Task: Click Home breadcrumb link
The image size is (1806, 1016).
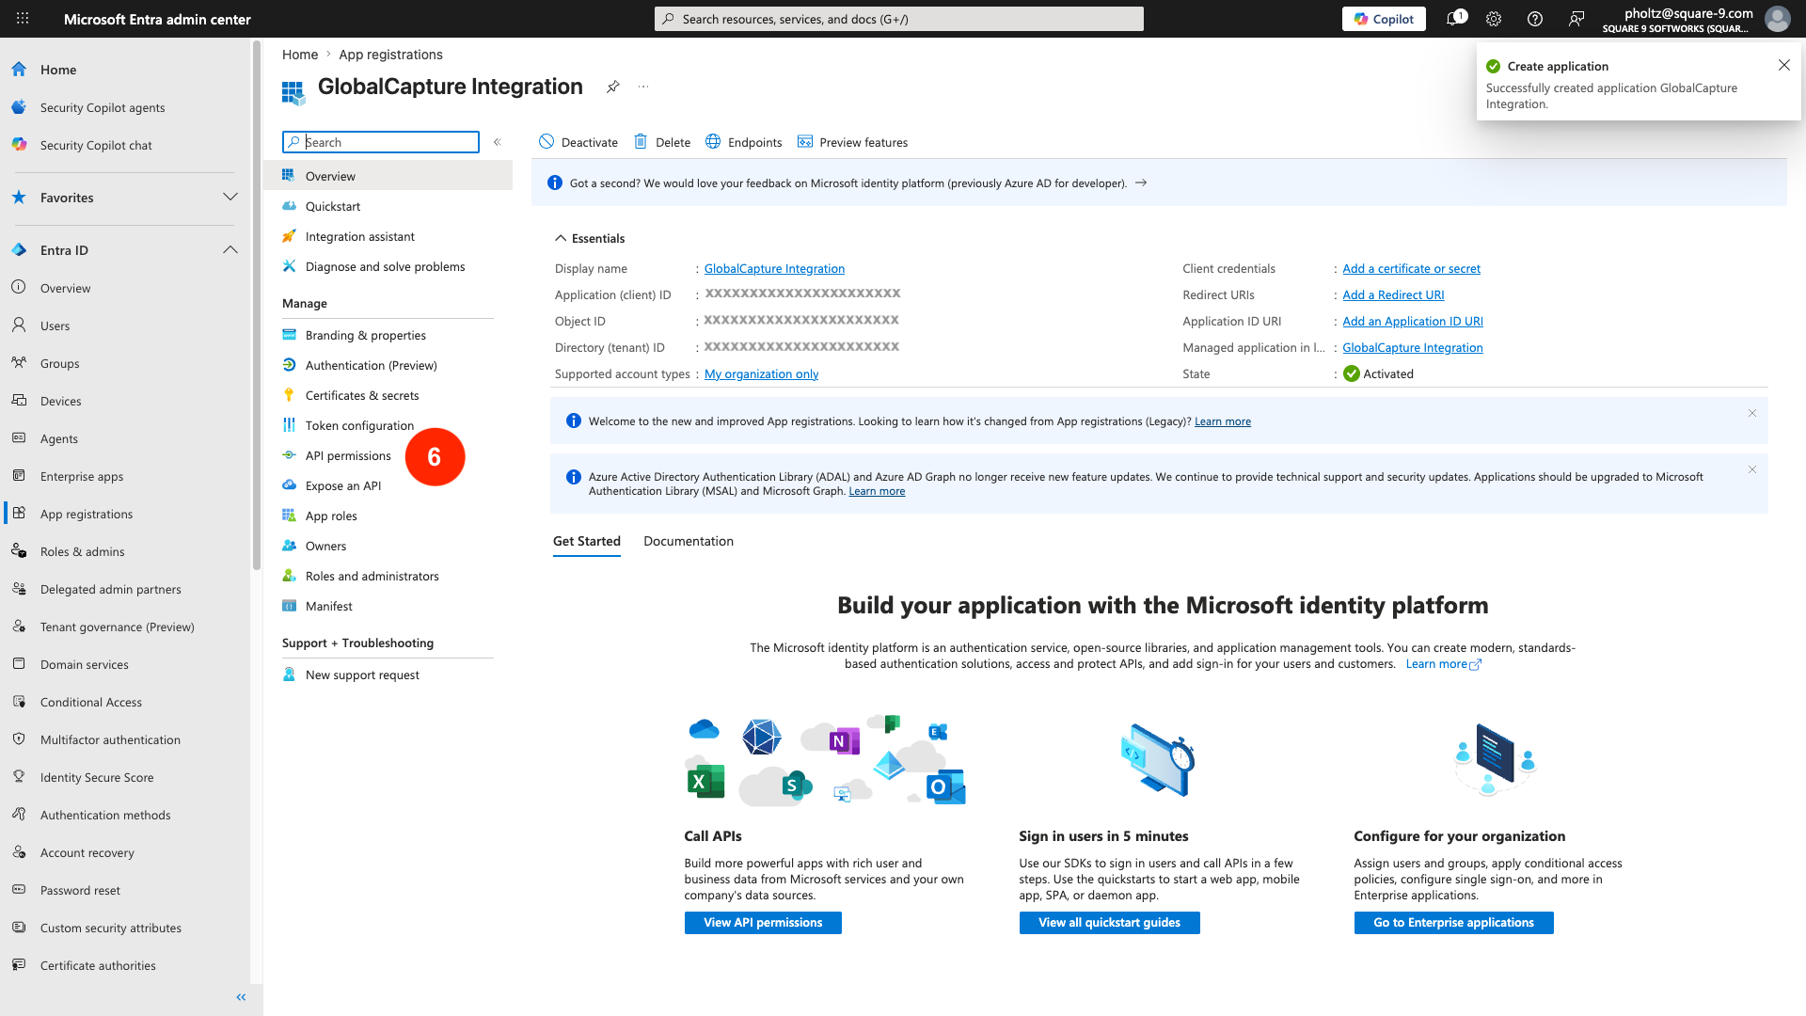Action: [x=300, y=55]
